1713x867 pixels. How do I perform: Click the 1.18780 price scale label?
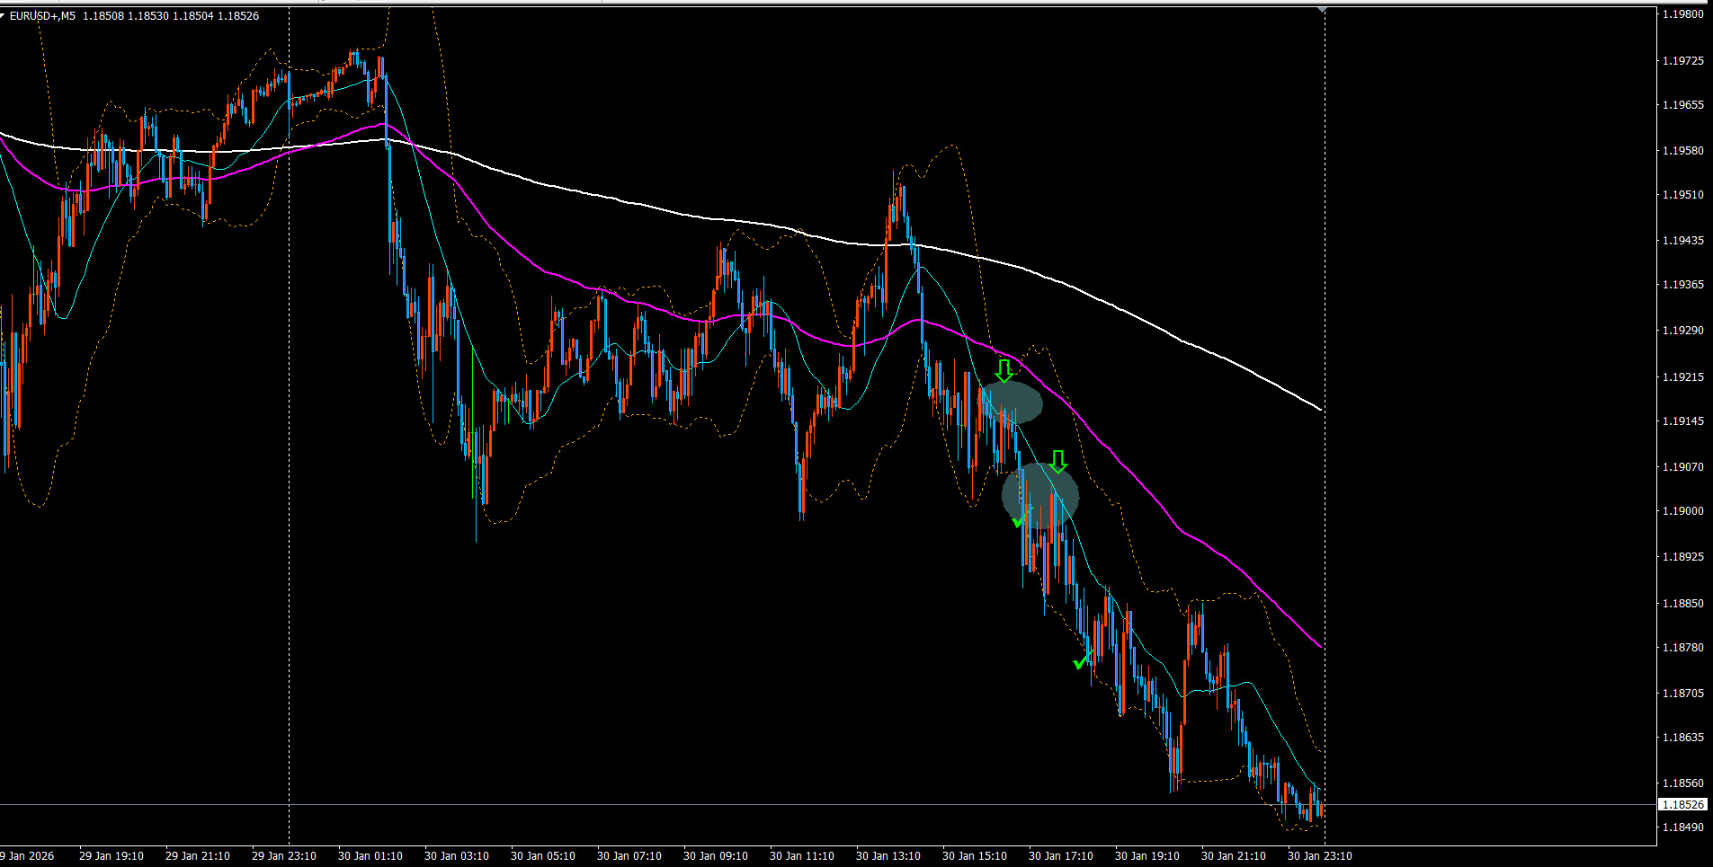[1683, 647]
